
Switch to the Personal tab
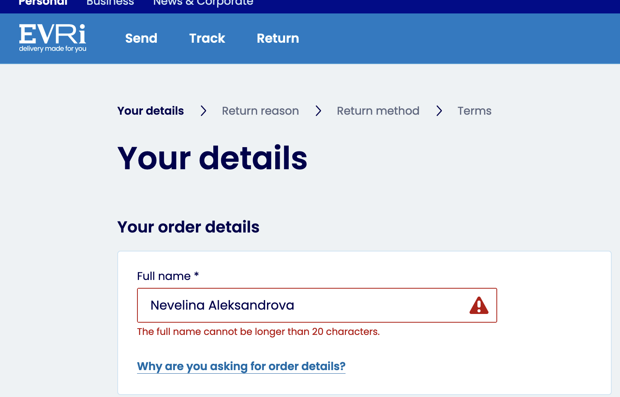(x=43, y=3)
